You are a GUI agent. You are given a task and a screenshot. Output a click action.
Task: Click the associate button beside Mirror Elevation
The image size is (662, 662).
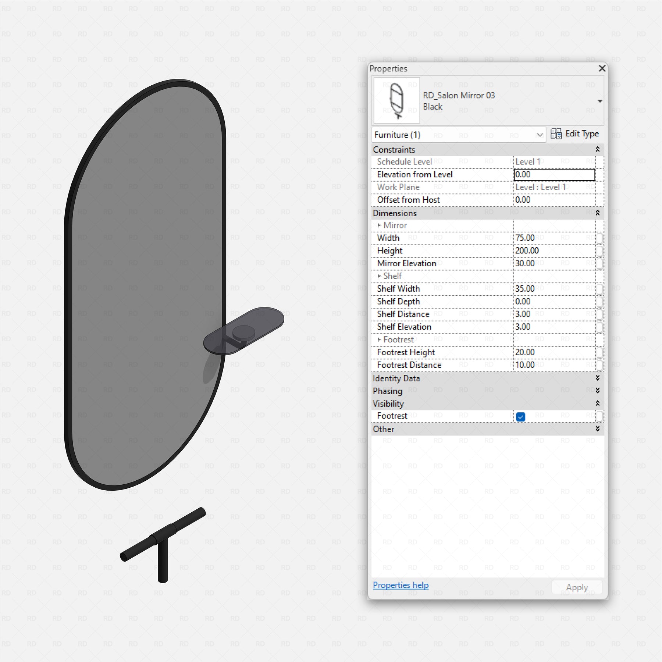click(599, 263)
